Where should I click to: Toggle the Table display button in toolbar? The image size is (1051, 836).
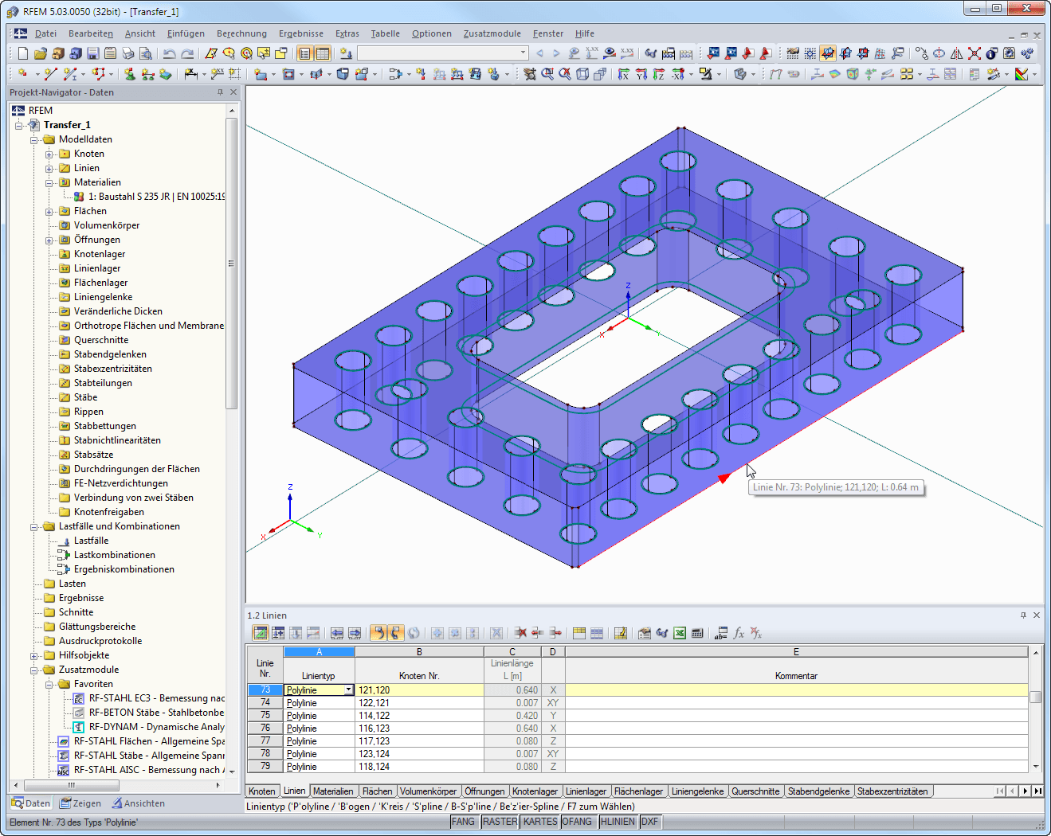pos(322,53)
